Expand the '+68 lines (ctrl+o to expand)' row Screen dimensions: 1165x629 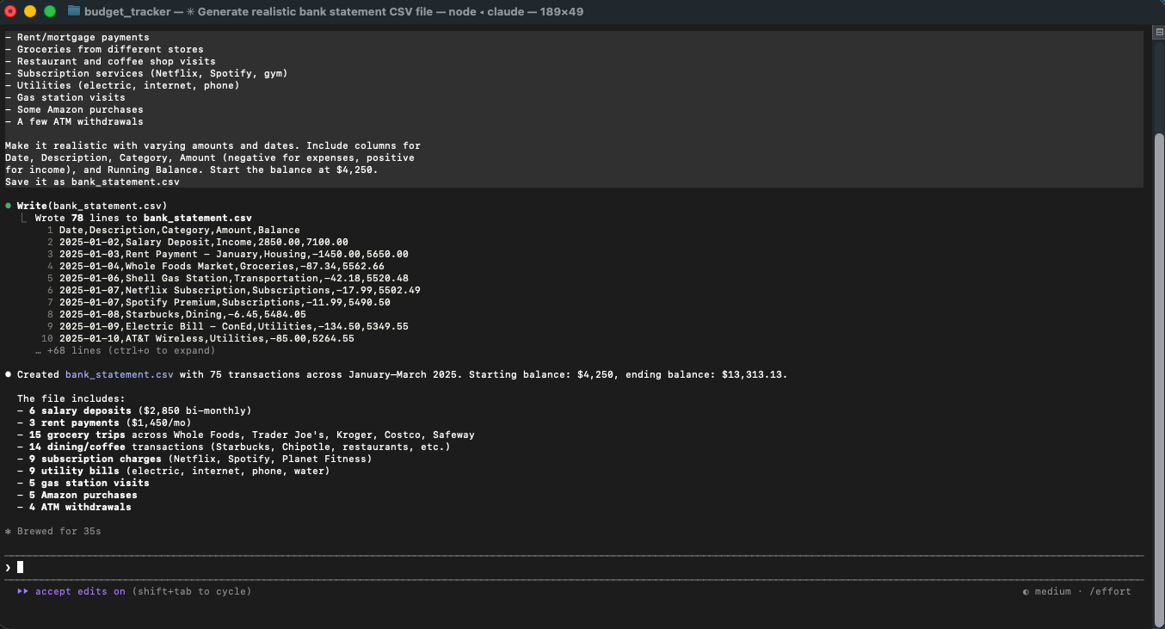point(126,350)
